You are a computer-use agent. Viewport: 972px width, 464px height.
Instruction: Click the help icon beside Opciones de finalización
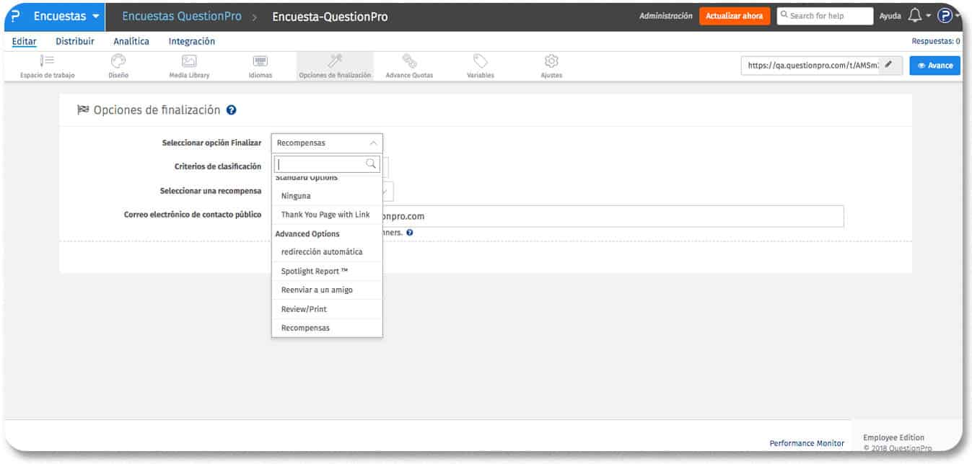[x=231, y=110]
